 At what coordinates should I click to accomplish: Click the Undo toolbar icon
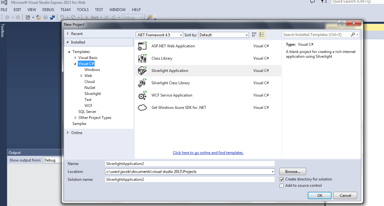pos(62,17)
